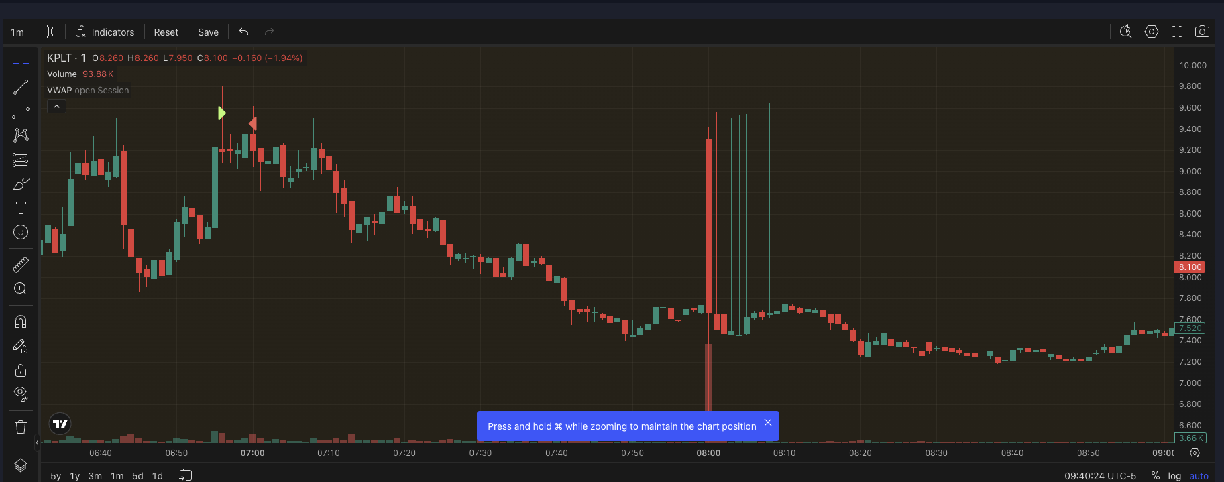The height and width of the screenshot is (482, 1224).
Task: Dismiss the zoom hint tooltip
Action: pyautogui.click(x=768, y=422)
